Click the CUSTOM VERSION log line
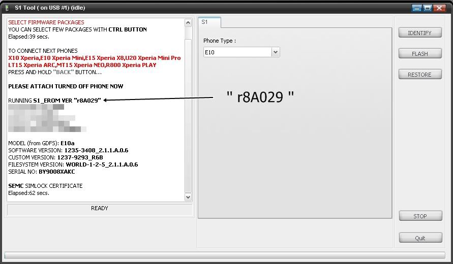This screenshot has height=264, width=453. click(55, 157)
